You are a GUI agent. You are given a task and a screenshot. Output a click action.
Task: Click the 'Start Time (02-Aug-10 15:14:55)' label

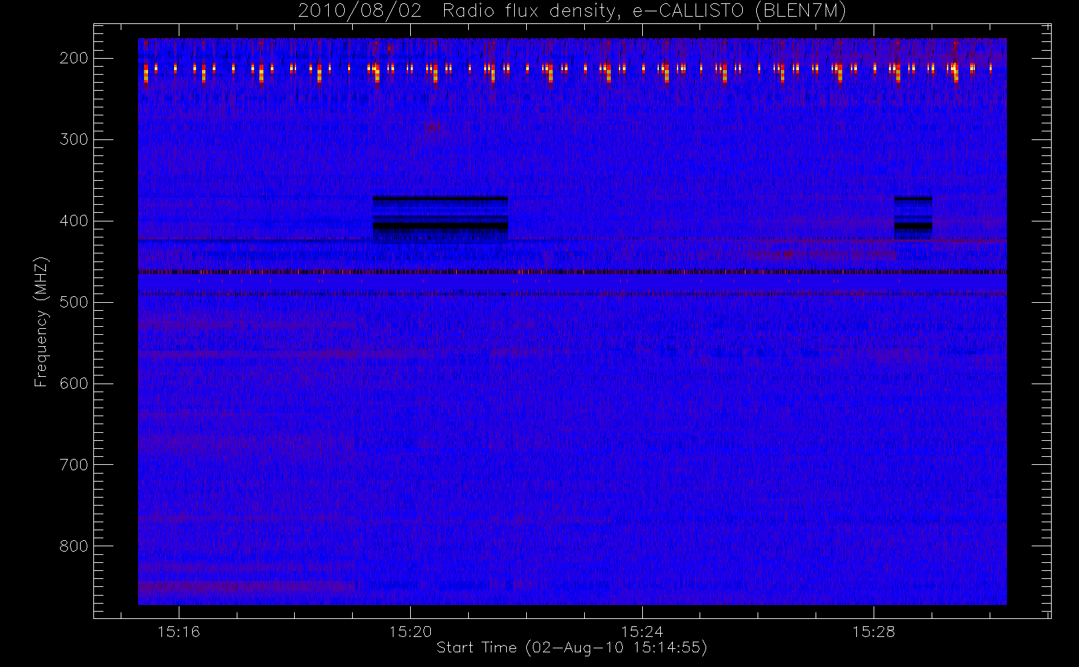[x=572, y=648]
